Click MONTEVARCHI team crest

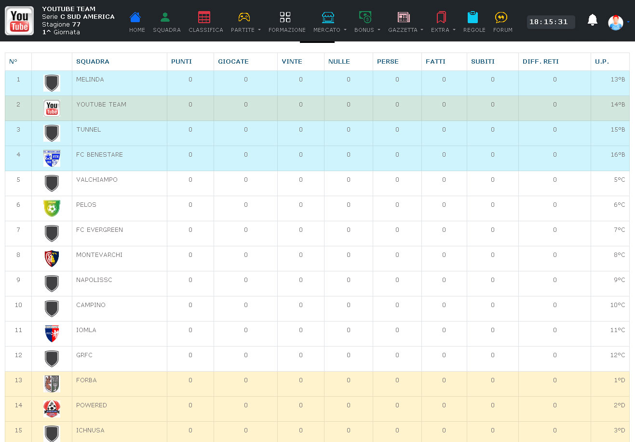(52, 258)
